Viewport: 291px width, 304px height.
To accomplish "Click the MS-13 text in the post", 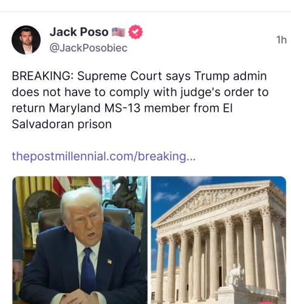I will [122, 108].
